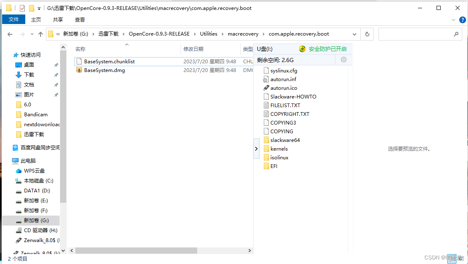Select syslinux.cfg in the U盘 panel
Image resolution: width=468 pixels, height=264 pixels.
click(284, 71)
